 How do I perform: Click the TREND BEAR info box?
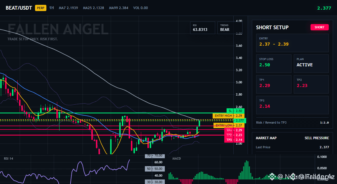pos(230,28)
